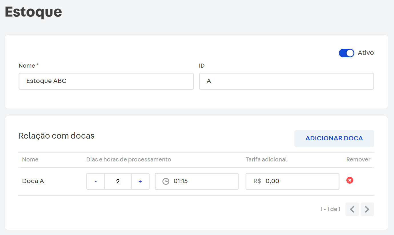Click the red remove icon for Doca A
Viewport: 394px width, 235px height.
tap(349, 180)
